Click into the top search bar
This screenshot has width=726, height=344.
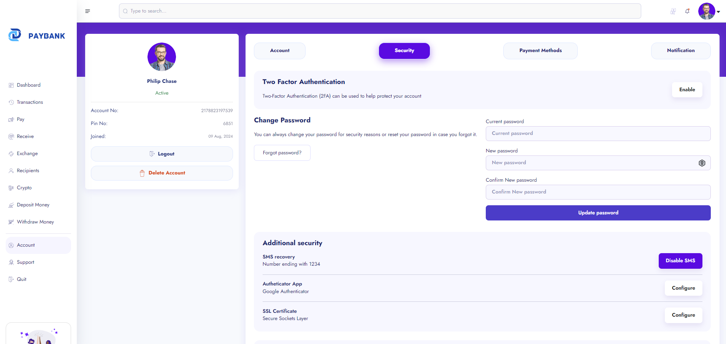[x=380, y=11]
